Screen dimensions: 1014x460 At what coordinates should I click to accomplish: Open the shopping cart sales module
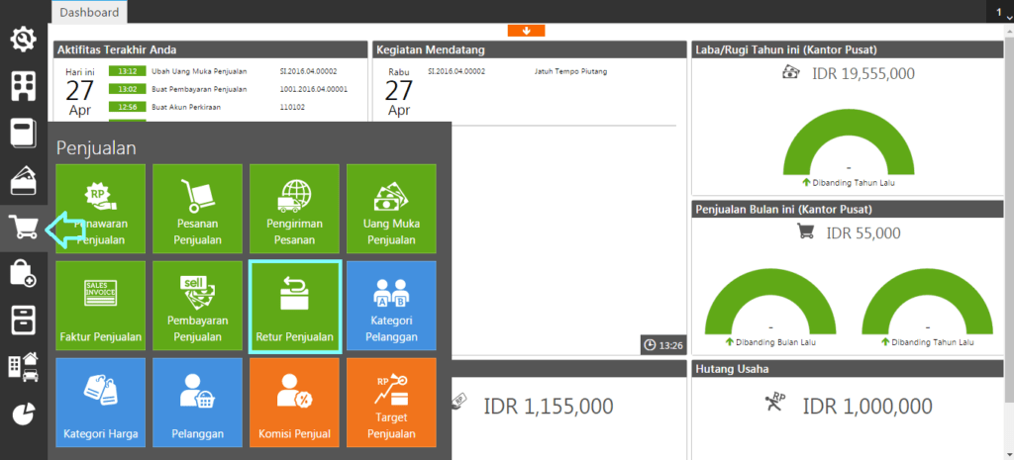[x=24, y=228]
